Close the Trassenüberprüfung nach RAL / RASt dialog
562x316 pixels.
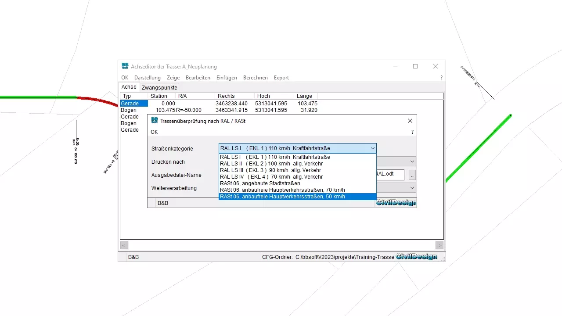[x=410, y=121]
